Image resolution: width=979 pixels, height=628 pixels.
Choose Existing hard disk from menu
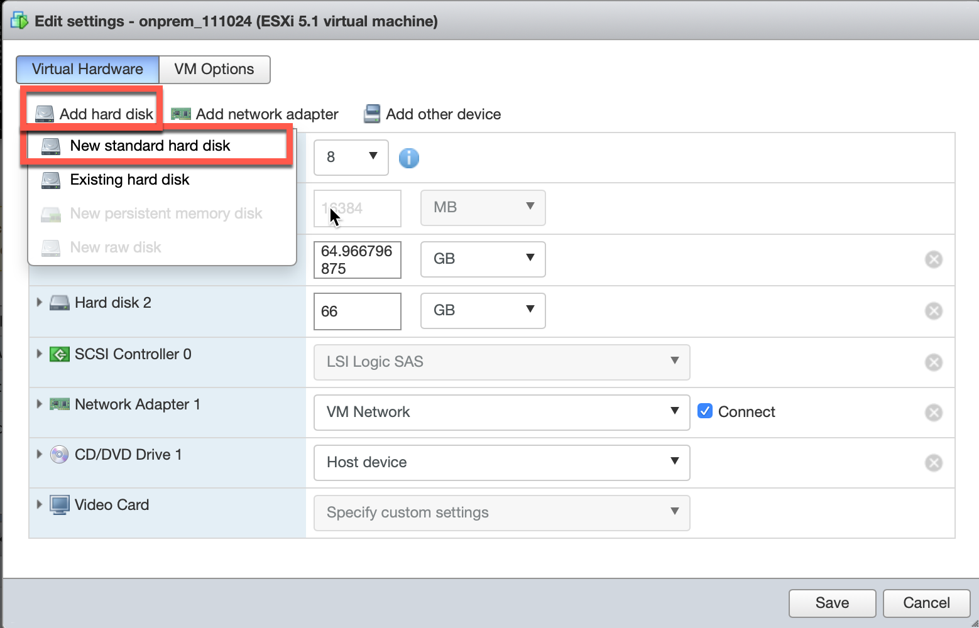click(x=162, y=180)
